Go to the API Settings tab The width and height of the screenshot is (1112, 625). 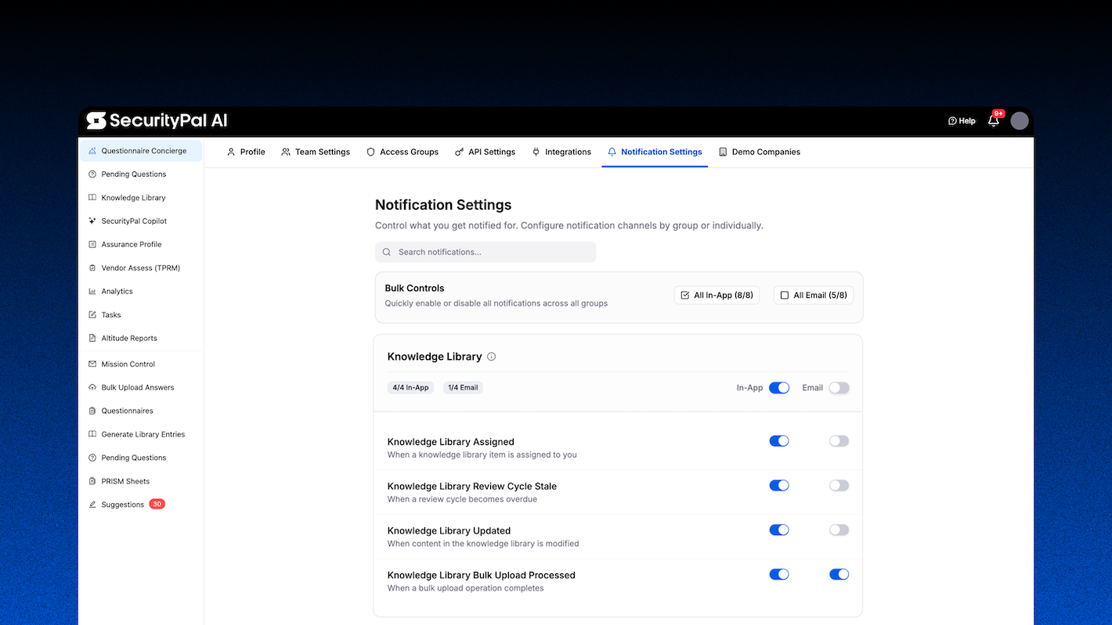tap(486, 152)
